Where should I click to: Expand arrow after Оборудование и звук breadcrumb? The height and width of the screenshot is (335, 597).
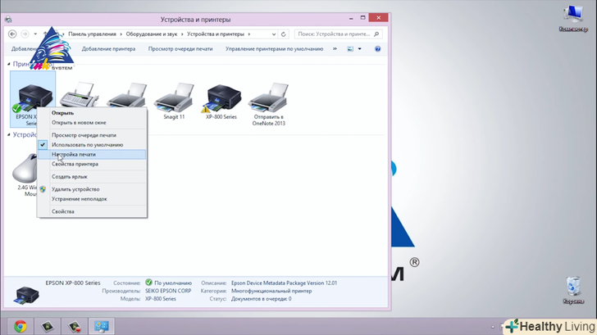tap(182, 34)
